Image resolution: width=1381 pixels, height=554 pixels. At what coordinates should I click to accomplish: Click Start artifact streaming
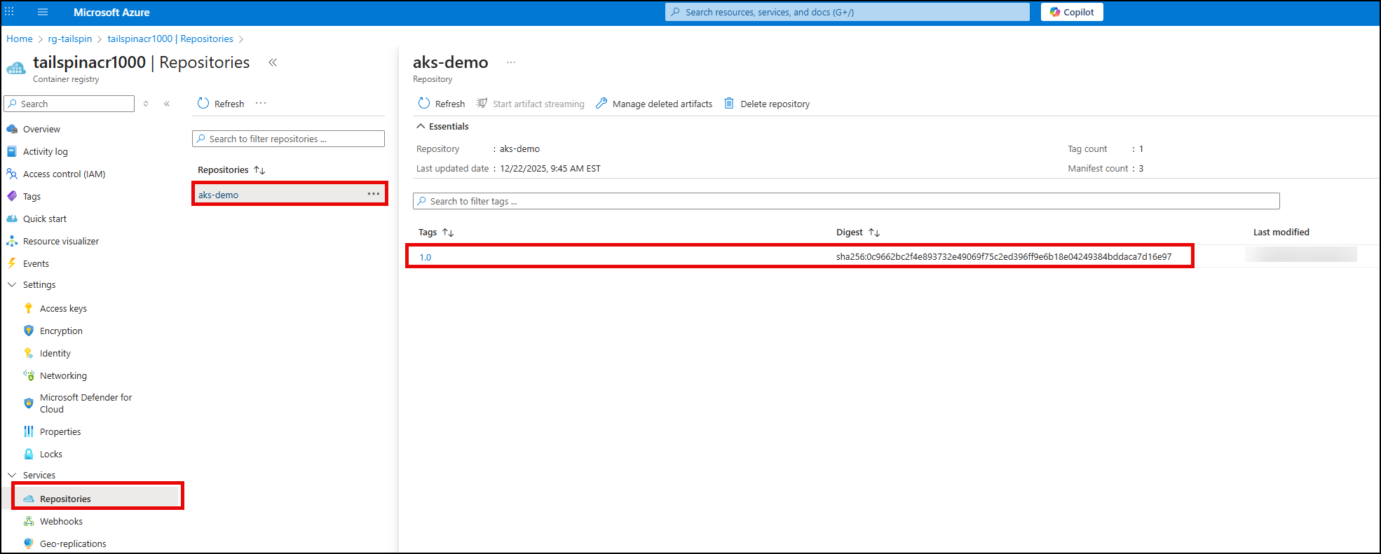pos(531,104)
